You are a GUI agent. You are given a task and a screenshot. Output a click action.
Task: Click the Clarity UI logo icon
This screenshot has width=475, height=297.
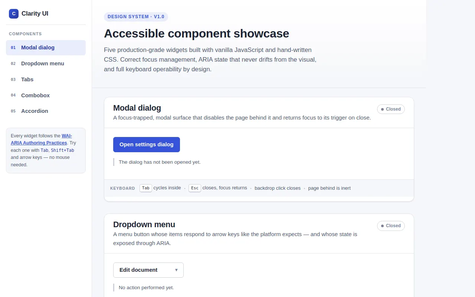coord(14,14)
